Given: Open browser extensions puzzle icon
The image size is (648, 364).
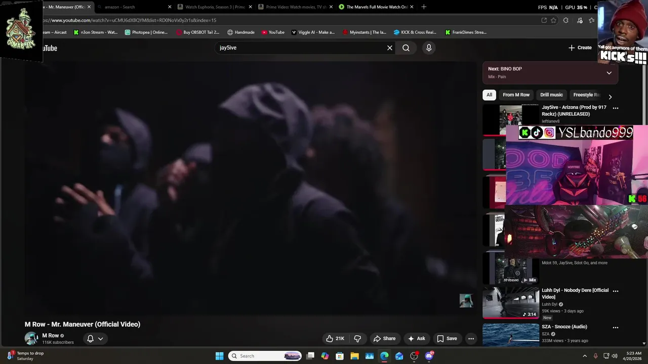Looking at the screenshot, I should tap(566, 20).
